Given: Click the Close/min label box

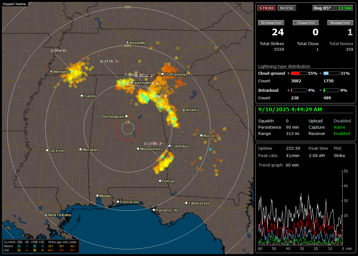Looking at the screenshot, I should click(x=306, y=23).
